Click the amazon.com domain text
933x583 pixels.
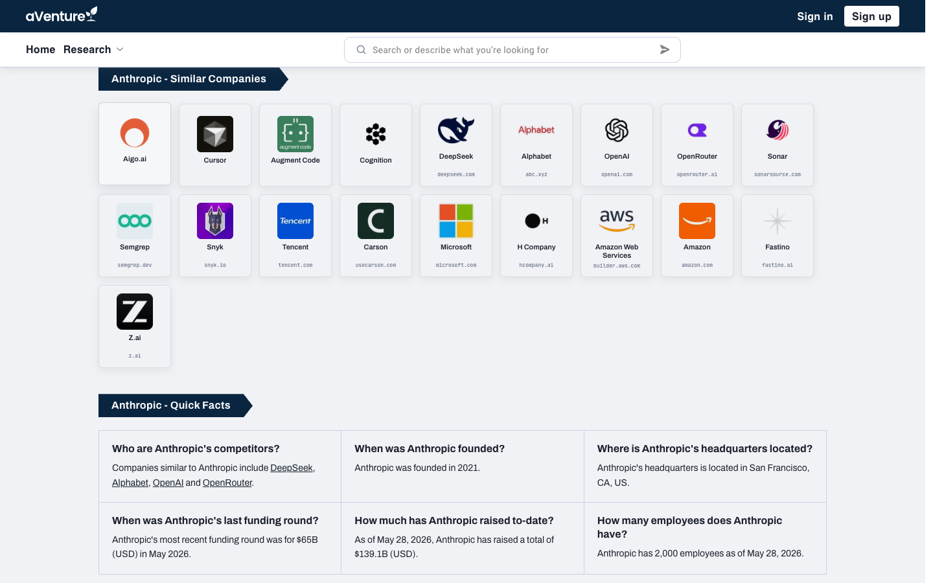point(697,265)
